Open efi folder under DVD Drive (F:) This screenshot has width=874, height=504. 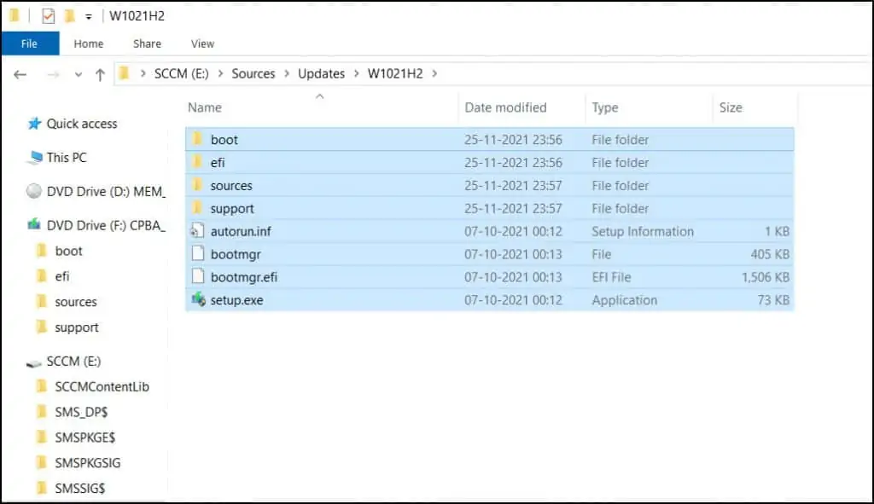[61, 276]
